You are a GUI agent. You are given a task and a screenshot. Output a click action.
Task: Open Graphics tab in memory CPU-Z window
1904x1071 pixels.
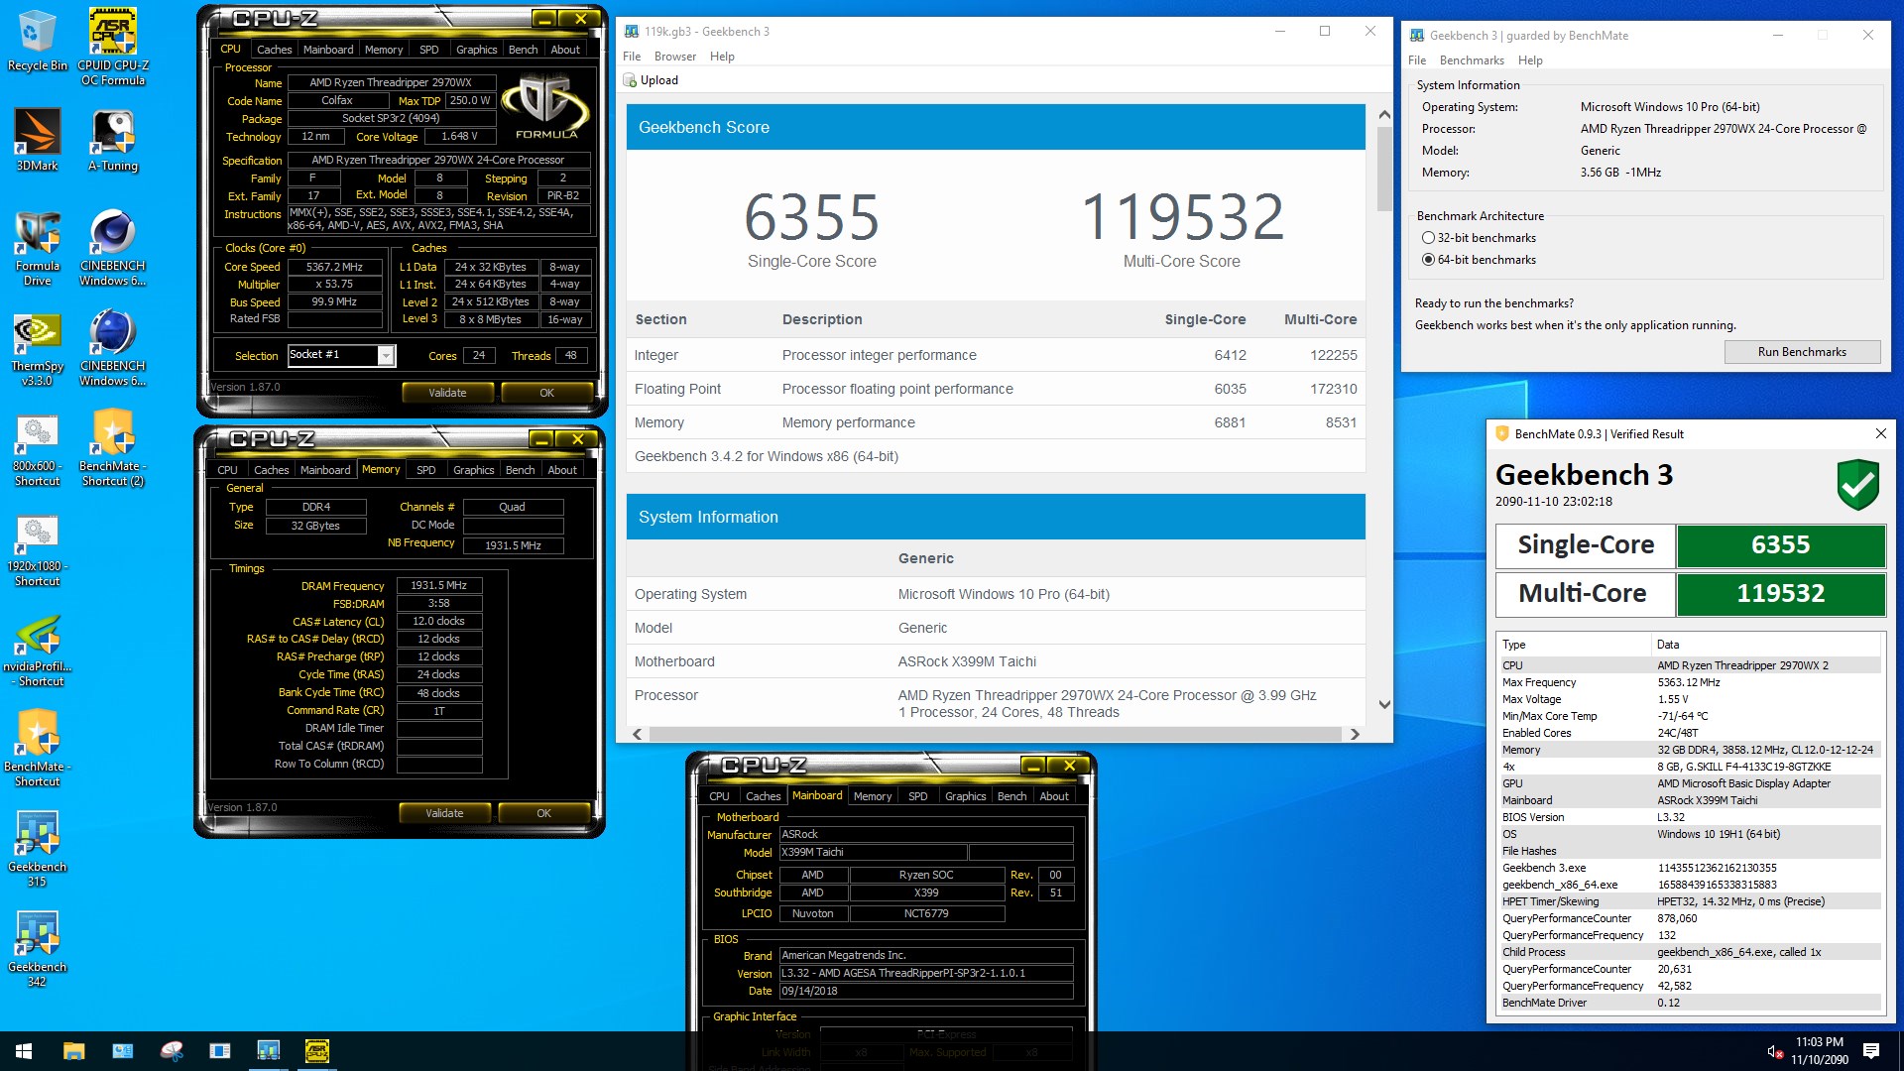coord(473,470)
